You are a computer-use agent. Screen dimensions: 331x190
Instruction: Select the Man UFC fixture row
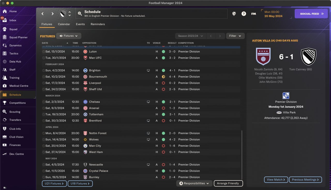141,58
